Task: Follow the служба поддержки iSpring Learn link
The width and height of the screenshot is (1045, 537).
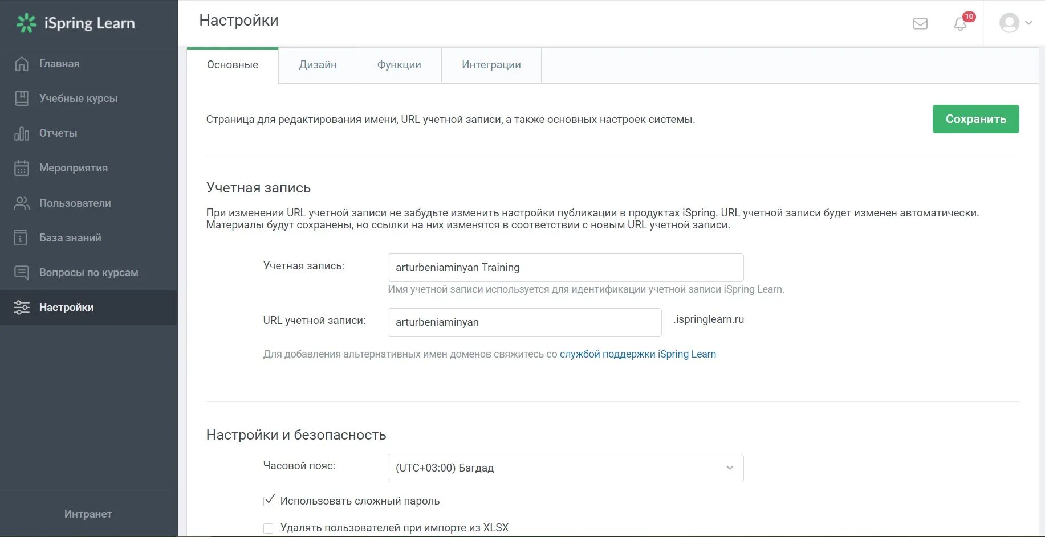Action: (x=637, y=354)
